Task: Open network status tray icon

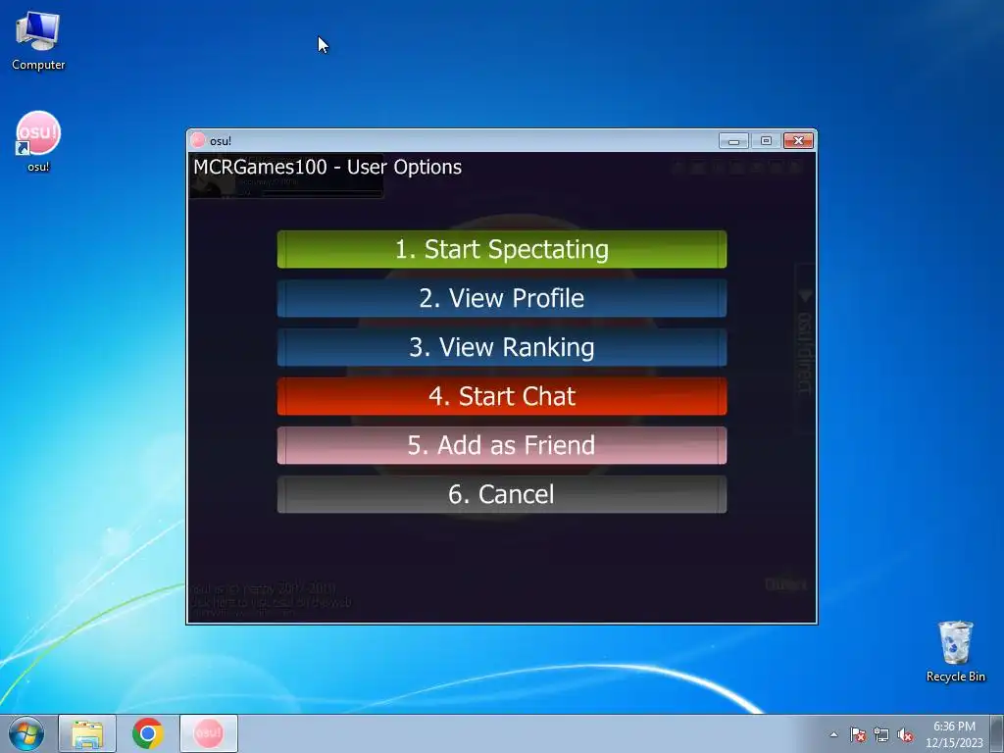Action: tap(881, 734)
